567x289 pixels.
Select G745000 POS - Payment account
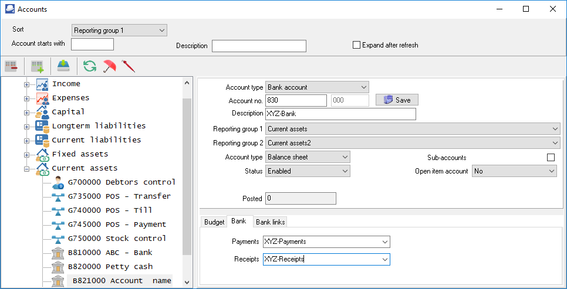[x=117, y=225]
